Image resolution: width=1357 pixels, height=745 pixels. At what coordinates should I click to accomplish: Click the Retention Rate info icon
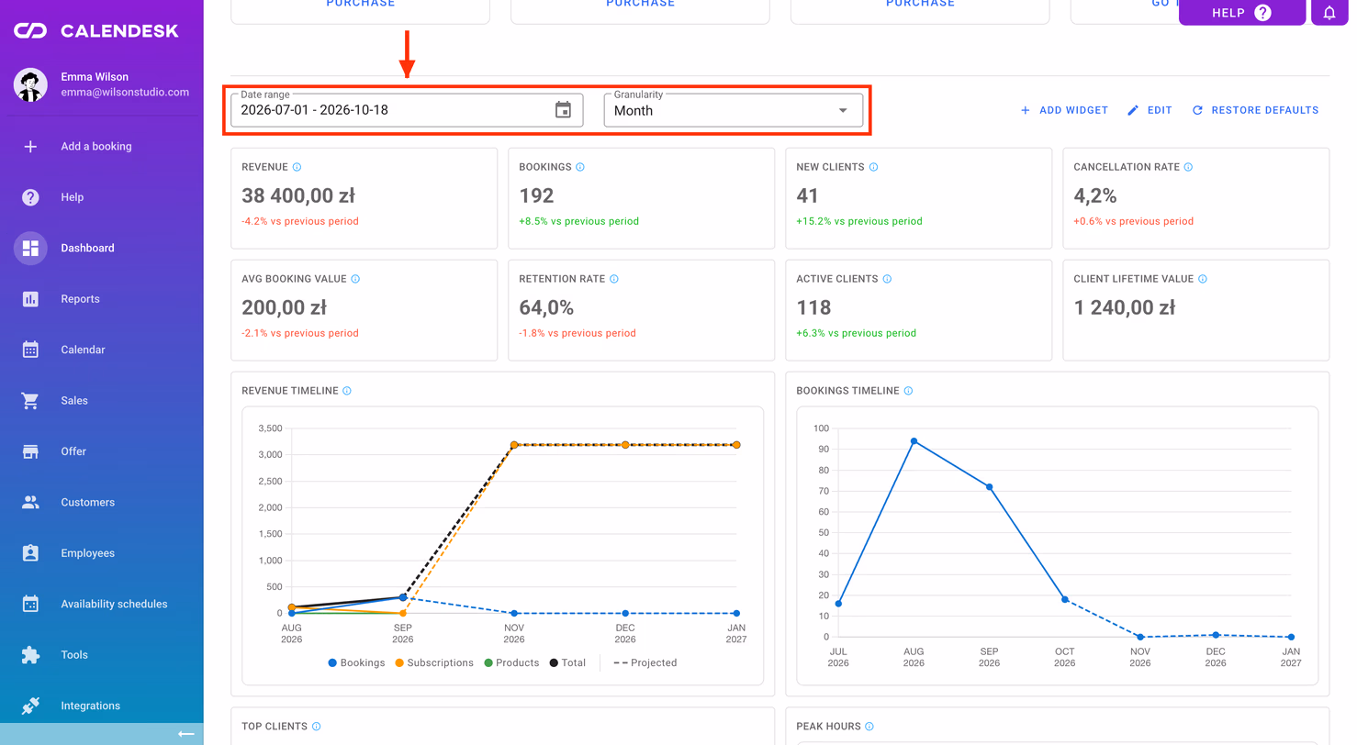614,279
